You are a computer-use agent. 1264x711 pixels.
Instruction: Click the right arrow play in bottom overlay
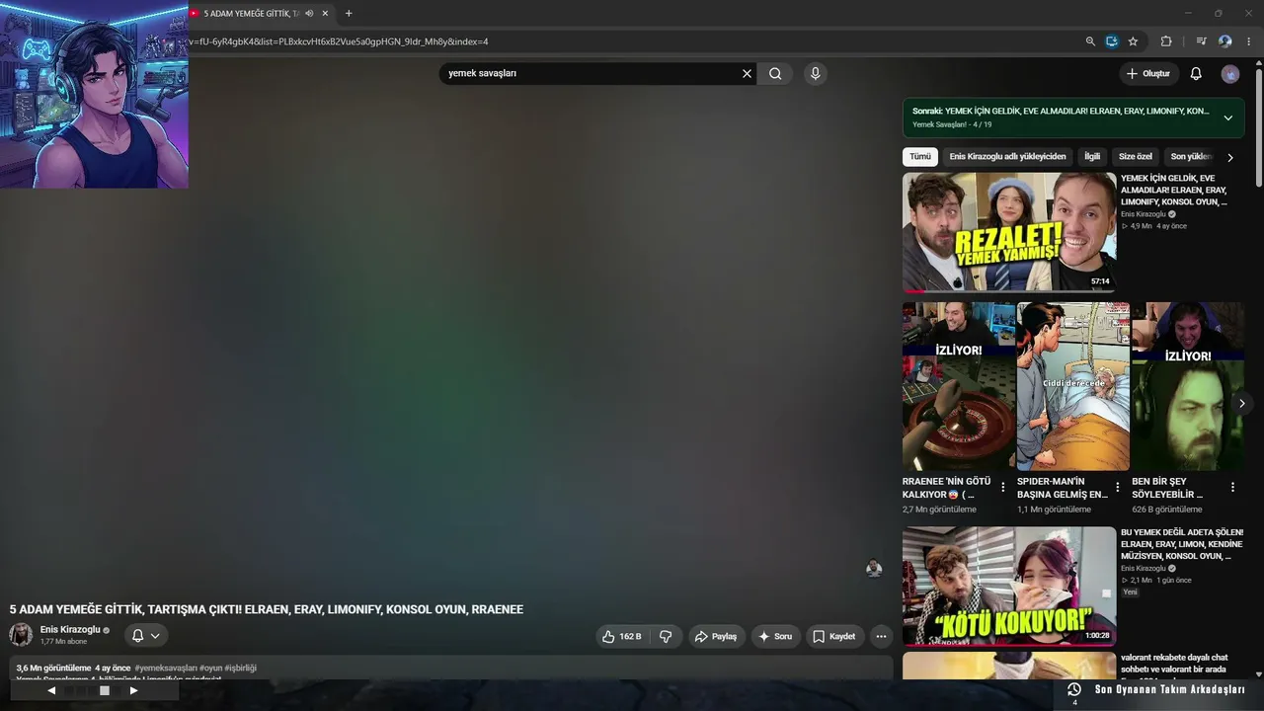tap(133, 691)
